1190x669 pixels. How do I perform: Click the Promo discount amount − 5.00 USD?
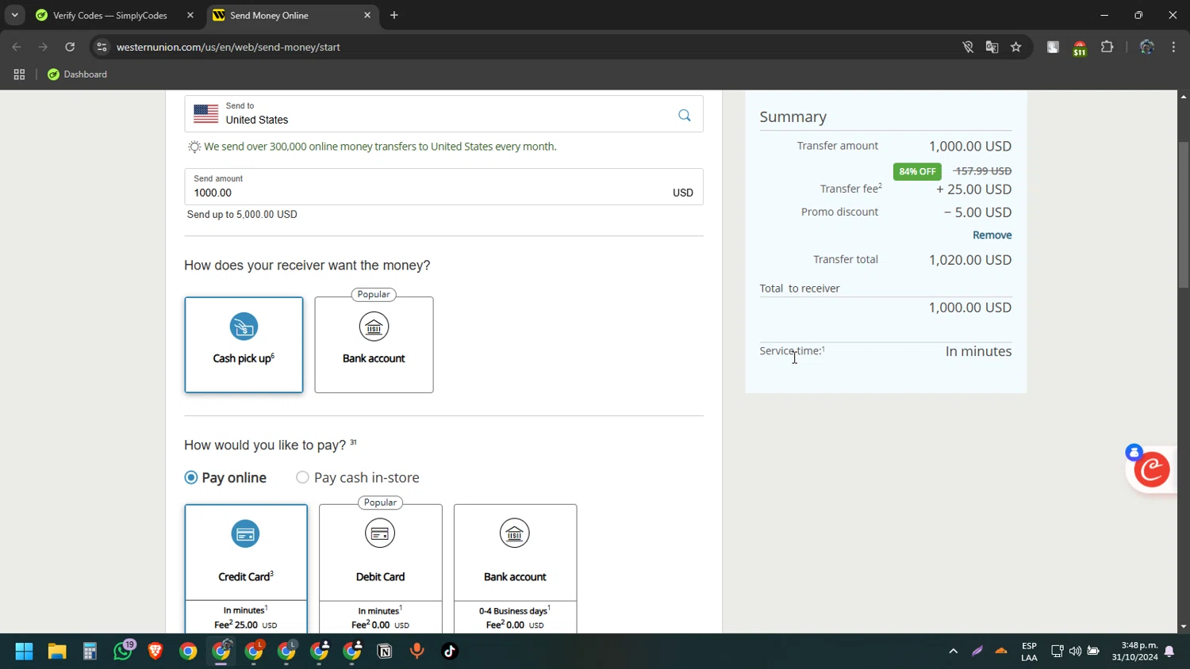[x=977, y=212]
